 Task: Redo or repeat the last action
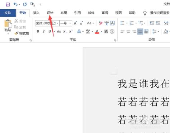pos(25,5)
